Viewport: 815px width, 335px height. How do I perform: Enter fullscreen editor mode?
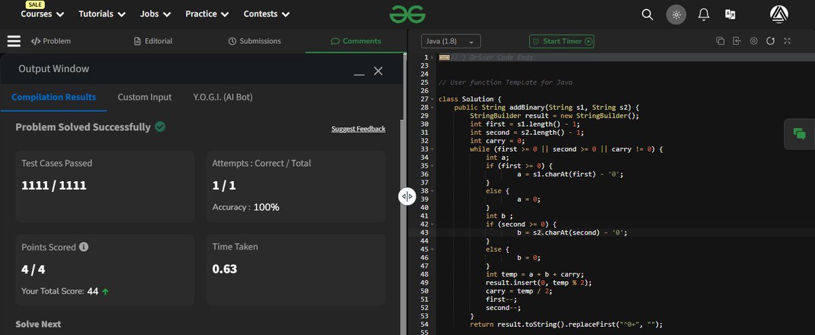[787, 41]
